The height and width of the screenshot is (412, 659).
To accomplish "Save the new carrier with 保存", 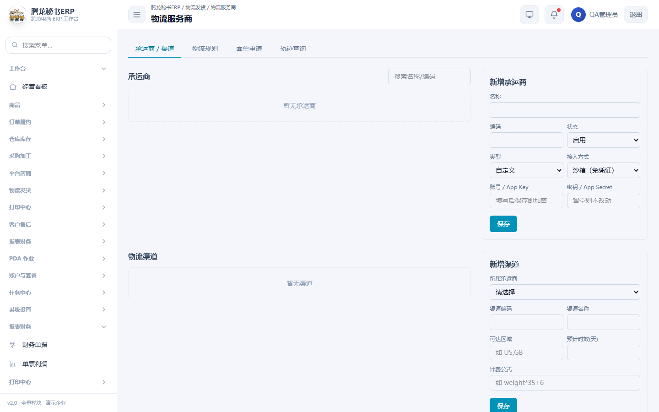I will [503, 224].
